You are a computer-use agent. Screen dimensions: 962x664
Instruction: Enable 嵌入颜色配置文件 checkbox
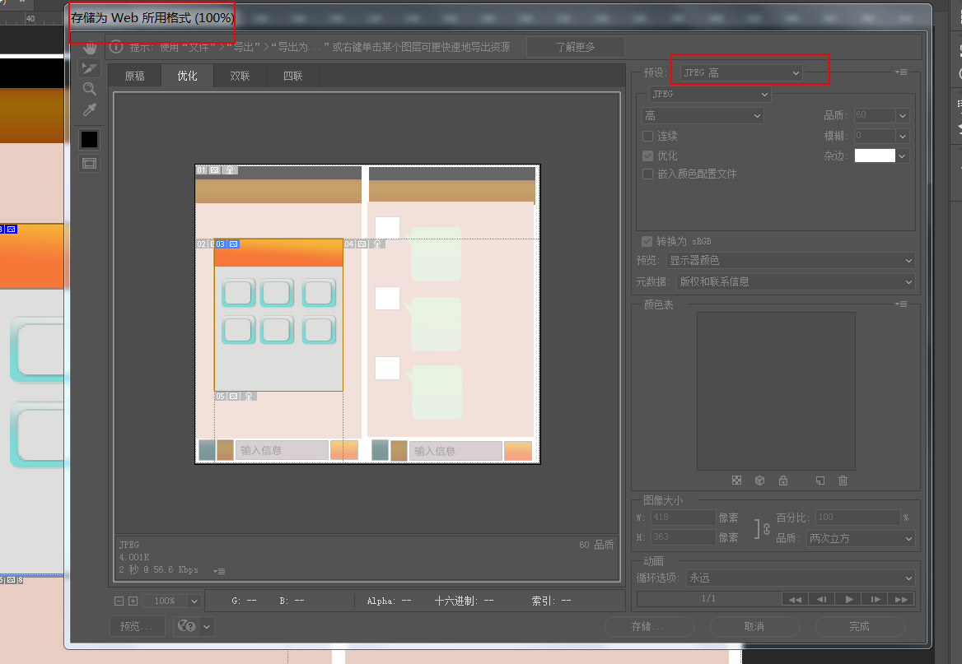click(648, 174)
